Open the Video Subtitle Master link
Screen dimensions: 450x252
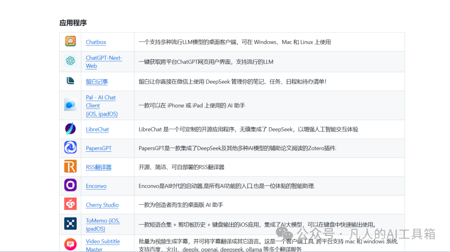(103, 245)
